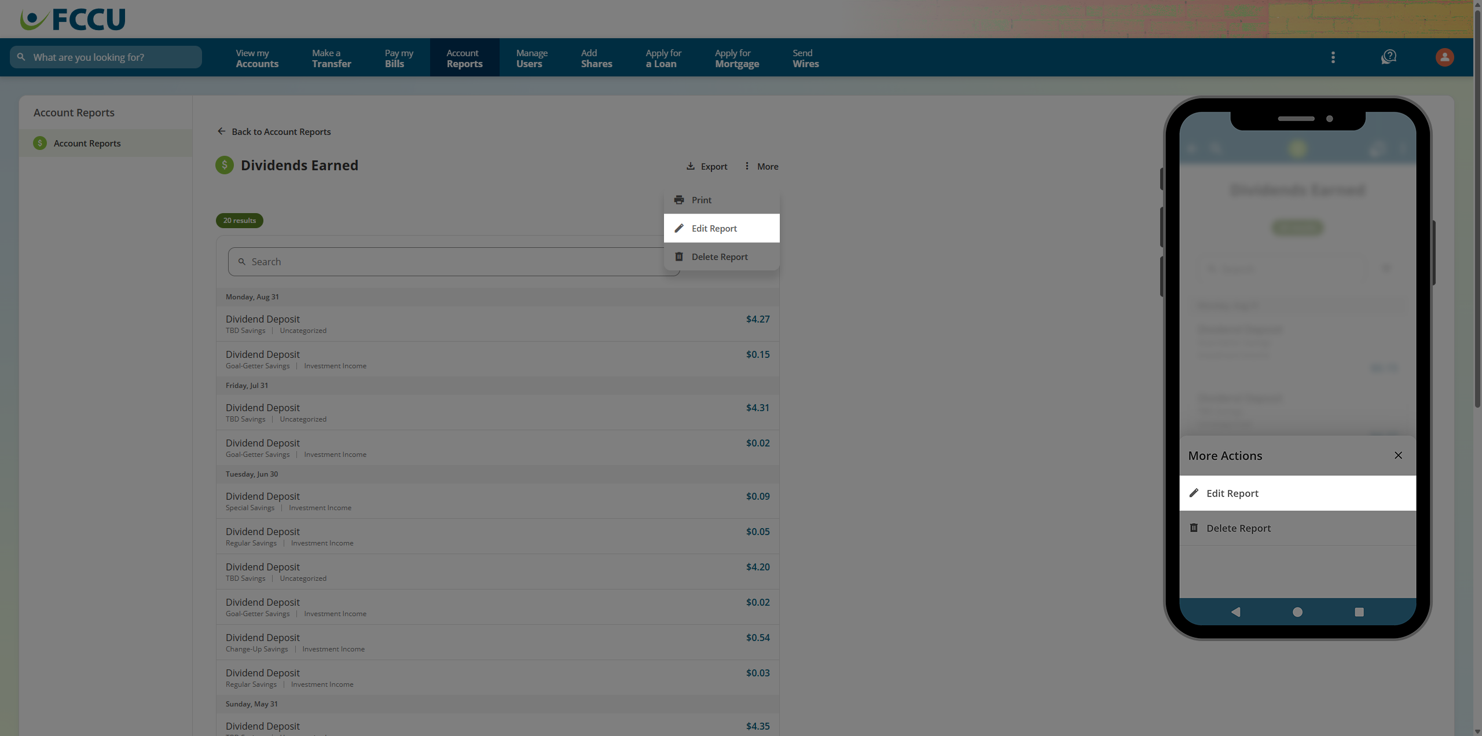Tap Delete Report in More Actions sheet
This screenshot has height=736, width=1482.
(1297, 528)
